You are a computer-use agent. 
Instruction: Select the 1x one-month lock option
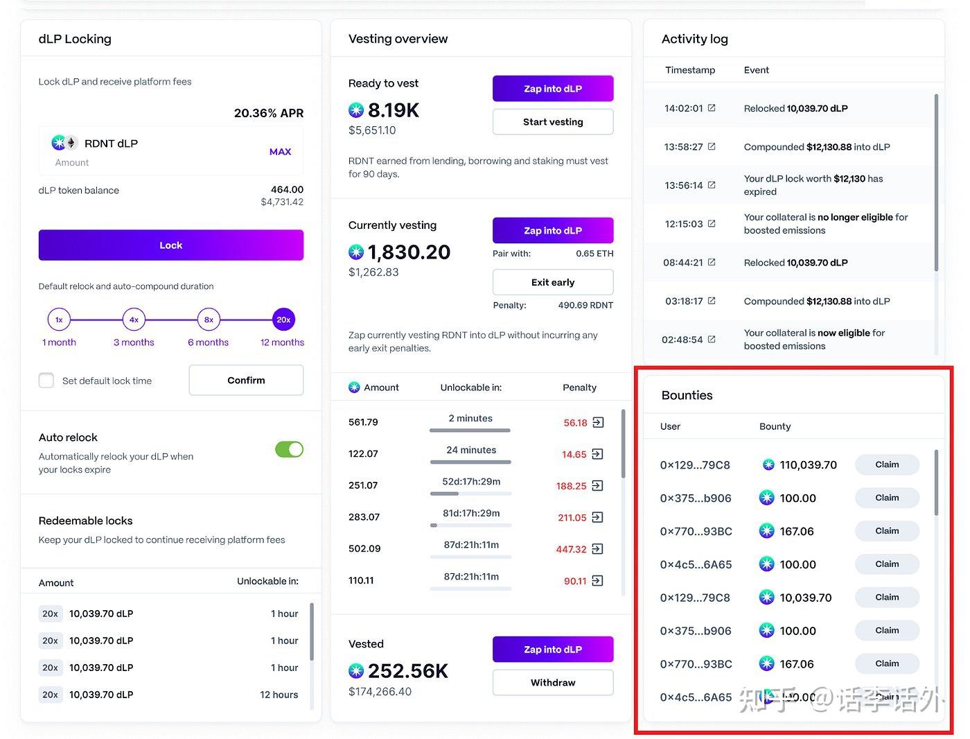click(x=59, y=320)
